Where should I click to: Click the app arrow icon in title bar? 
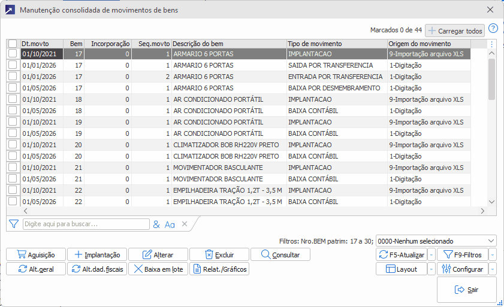[x=10, y=10]
